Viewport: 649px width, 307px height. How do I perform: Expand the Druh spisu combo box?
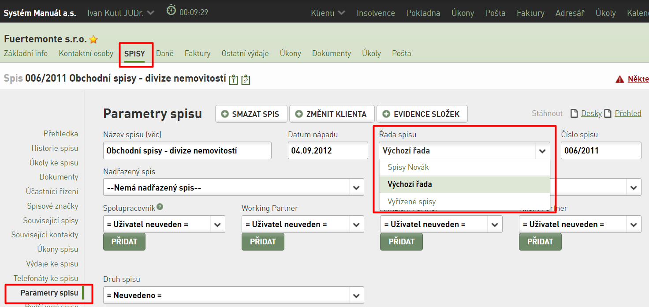click(x=234, y=296)
